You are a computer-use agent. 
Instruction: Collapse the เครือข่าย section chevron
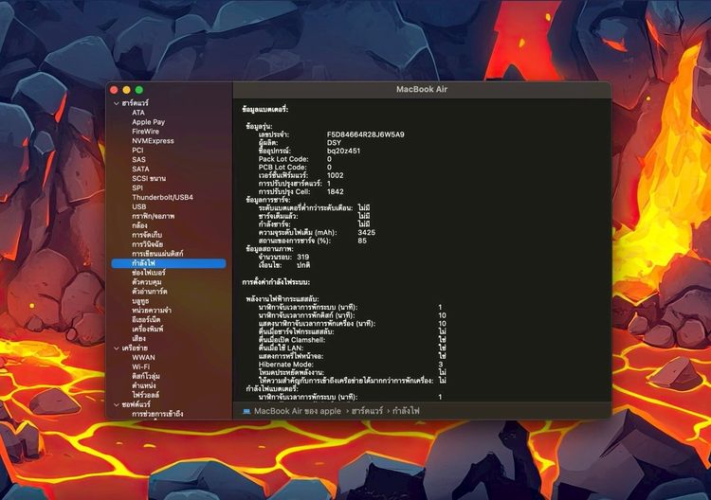point(117,348)
